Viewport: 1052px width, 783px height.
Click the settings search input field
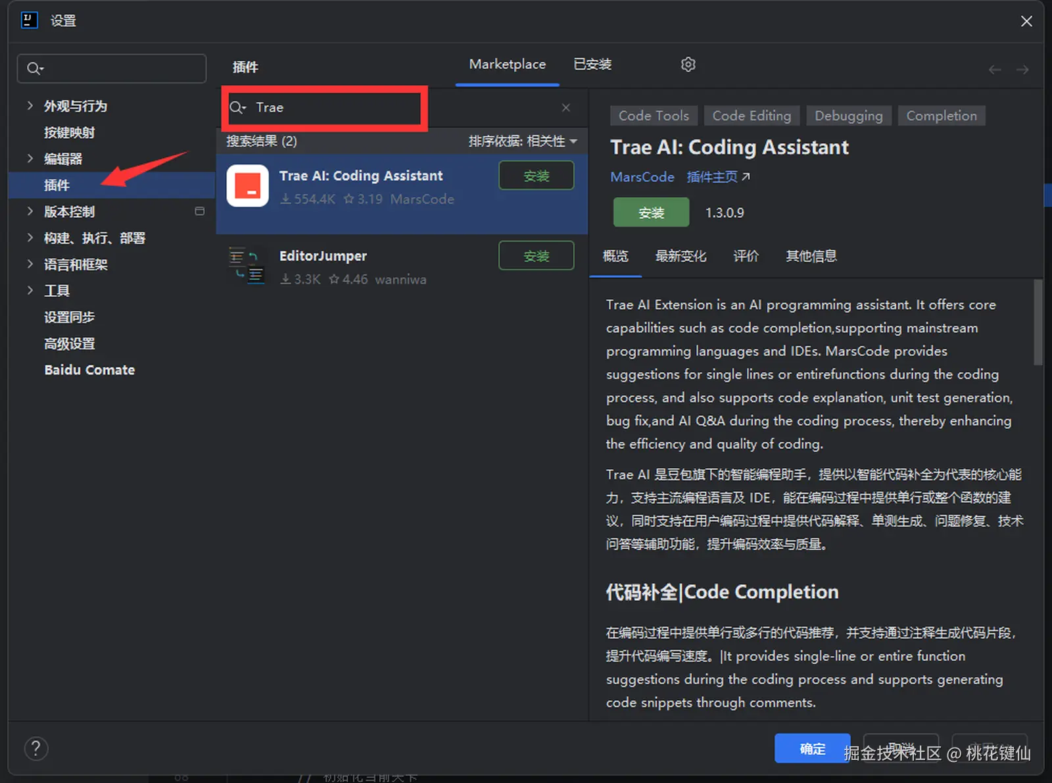point(112,68)
